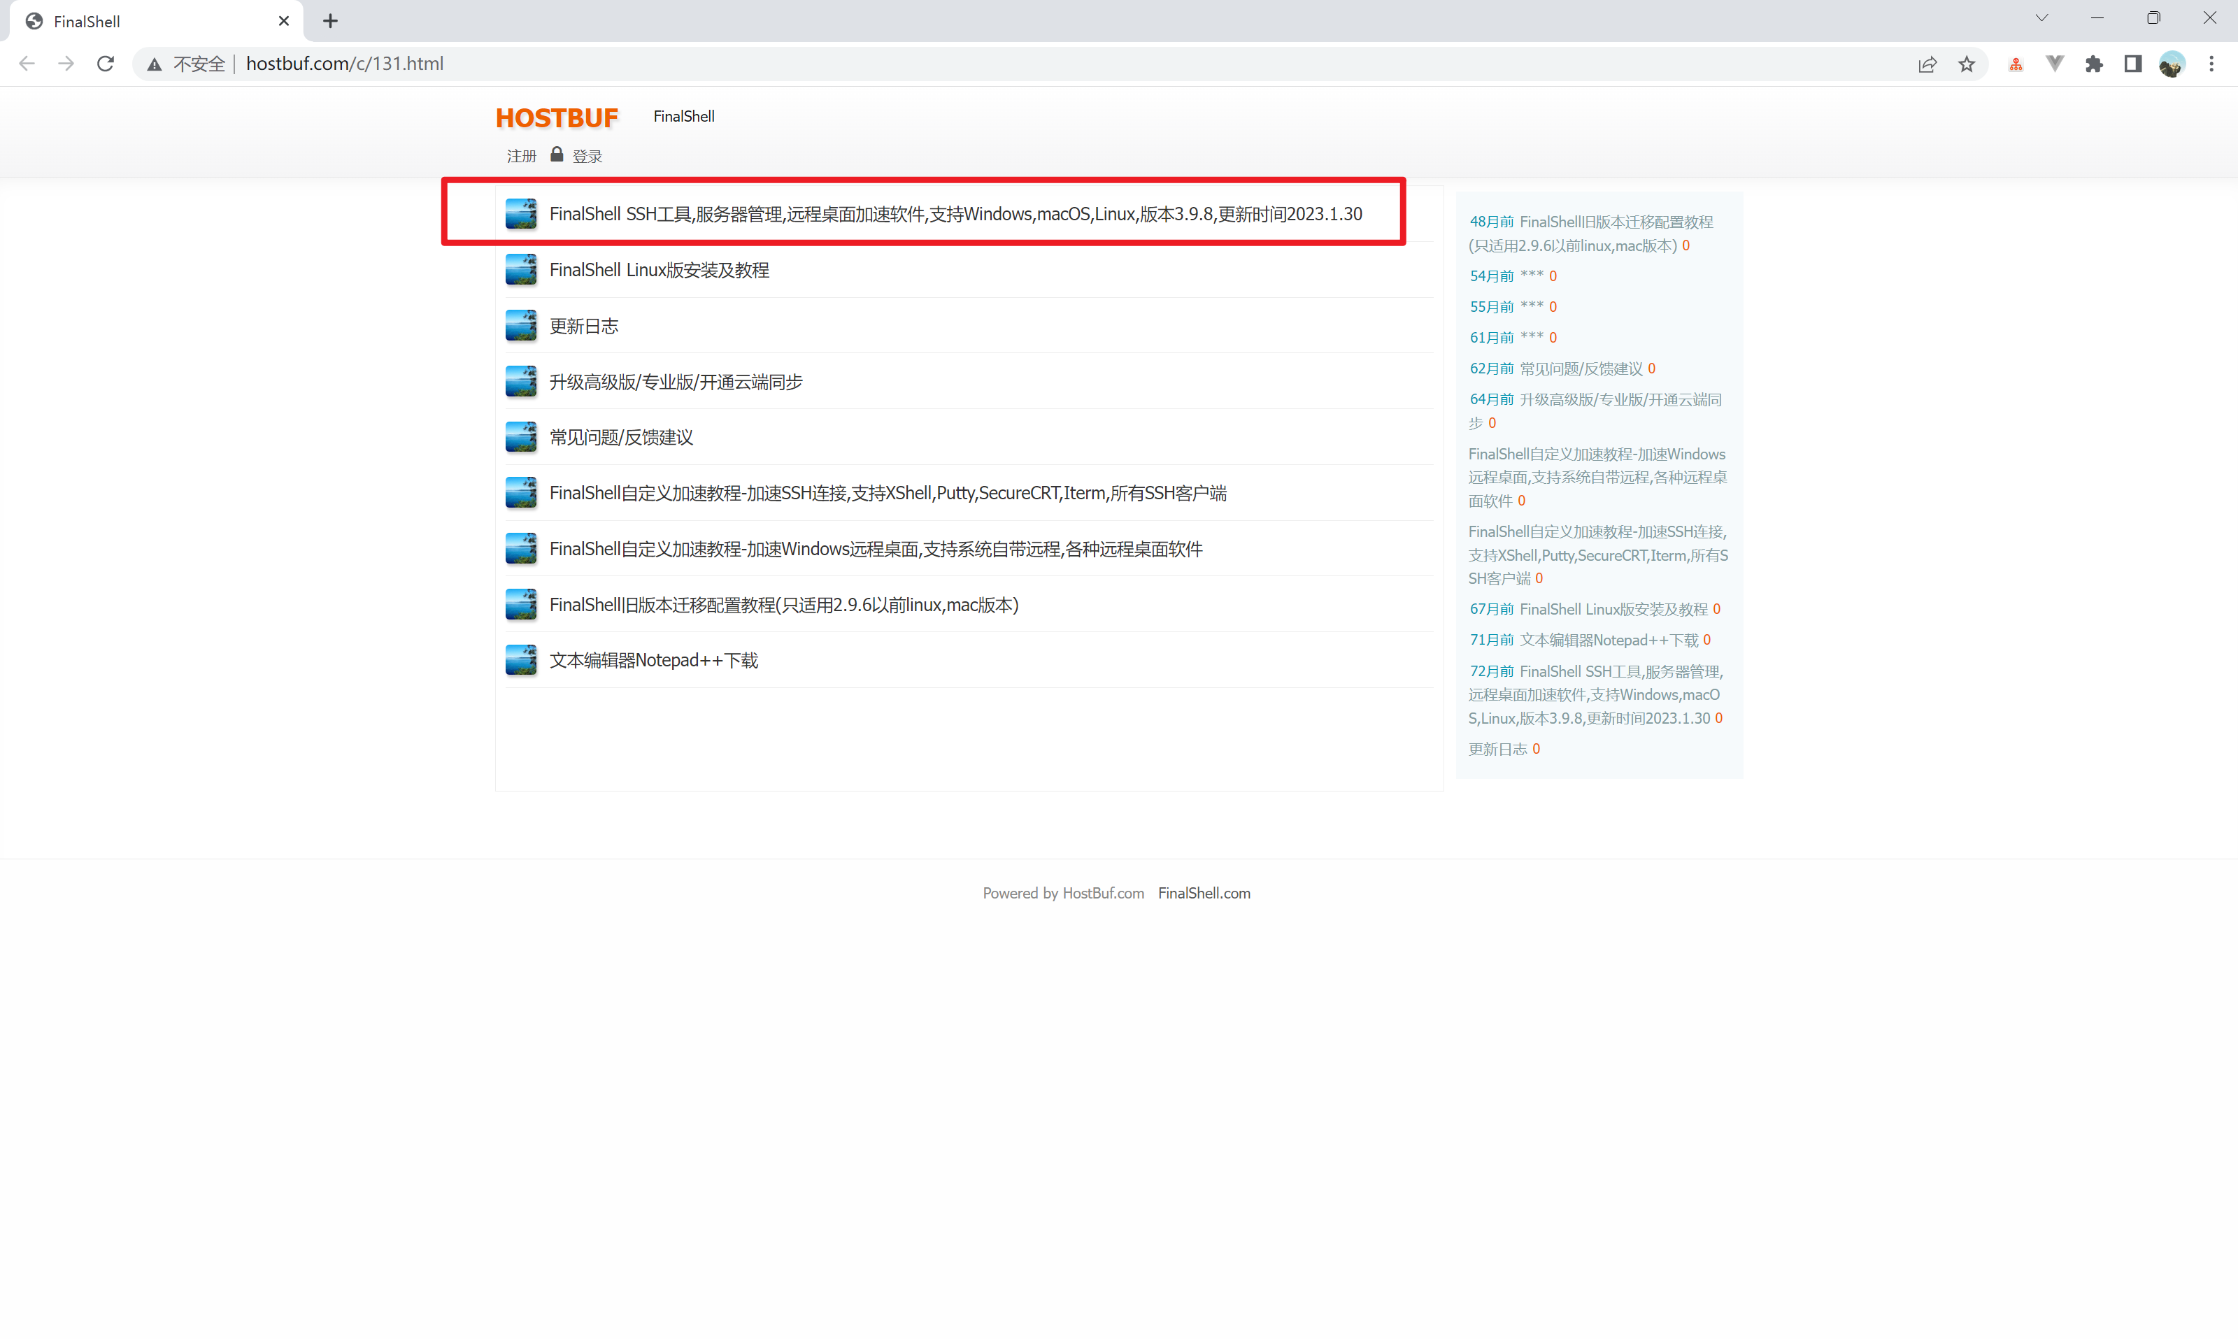
Task: Click the browser profile avatar
Action: tap(2172, 63)
